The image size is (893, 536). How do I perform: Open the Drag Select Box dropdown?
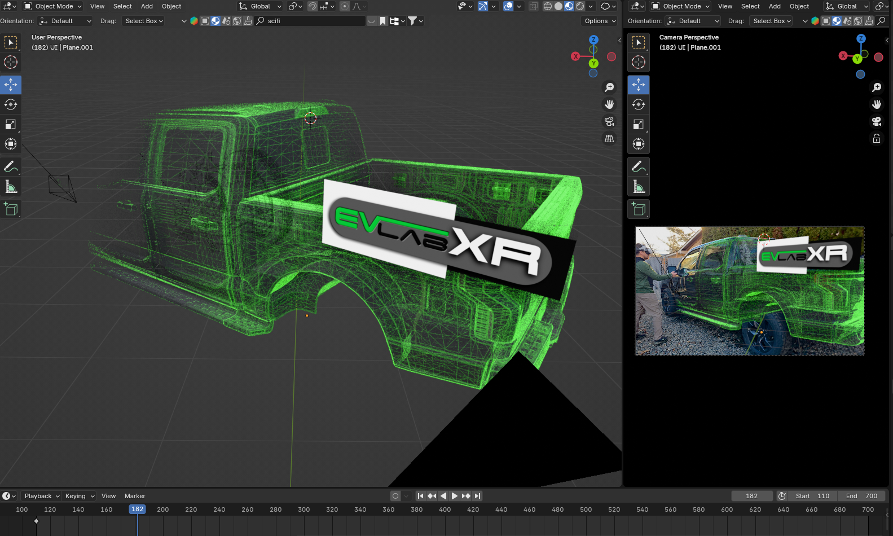click(144, 21)
